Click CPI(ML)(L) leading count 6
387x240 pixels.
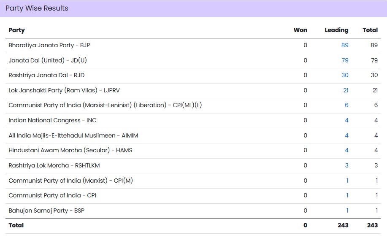coord(346,105)
